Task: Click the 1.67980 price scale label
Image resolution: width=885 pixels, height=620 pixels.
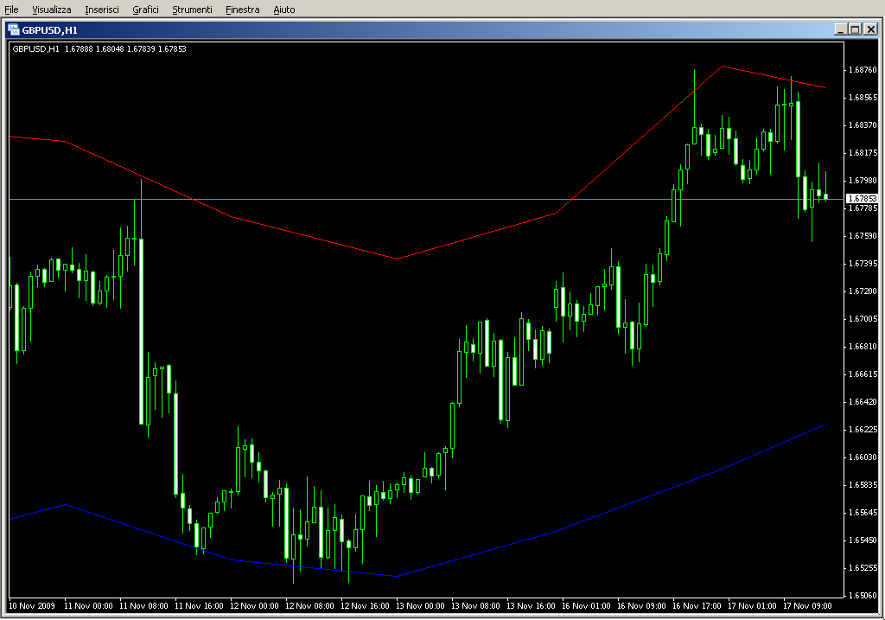Action: click(863, 180)
